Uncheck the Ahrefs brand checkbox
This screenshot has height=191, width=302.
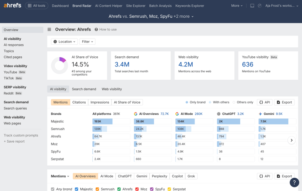[x=119, y=189]
